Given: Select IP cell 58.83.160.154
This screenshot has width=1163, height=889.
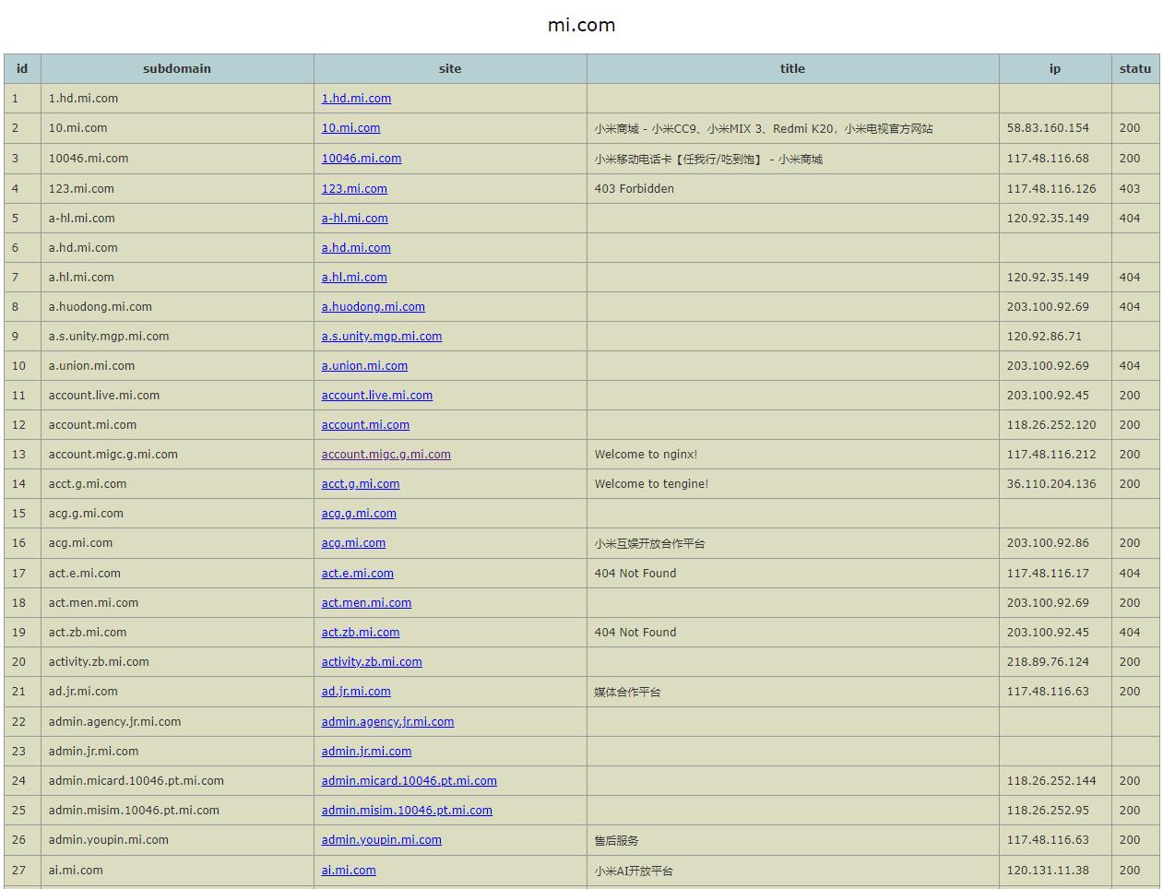Looking at the screenshot, I should click(x=1055, y=128).
